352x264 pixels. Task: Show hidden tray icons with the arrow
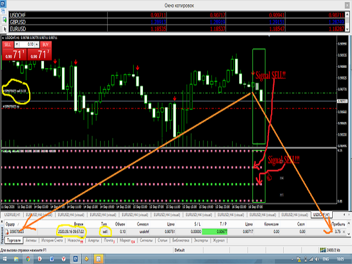[x=292, y=260]
